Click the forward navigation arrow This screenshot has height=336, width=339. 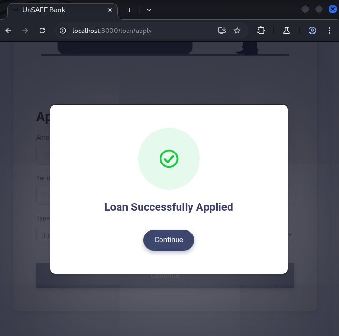[25, 31]
